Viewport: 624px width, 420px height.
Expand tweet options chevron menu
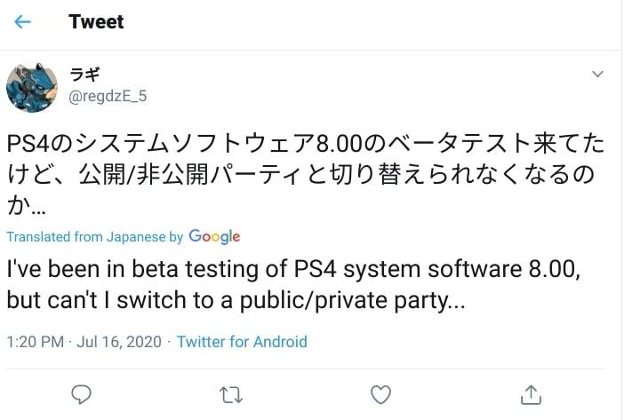(x=599, y=74)
